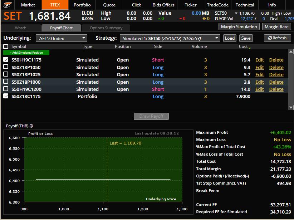This screenshot has width=294, height=220.
Task: Click the Position column header
Action: point(123,47)
